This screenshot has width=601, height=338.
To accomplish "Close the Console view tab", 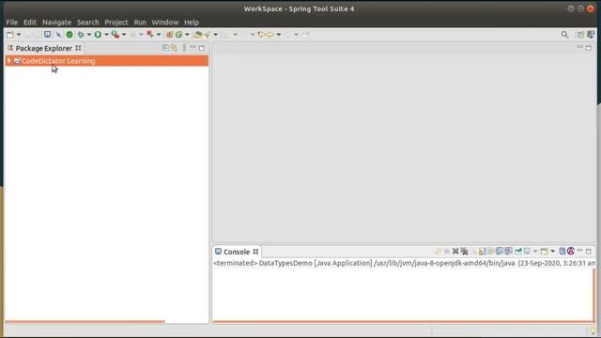I will (255, 252).
